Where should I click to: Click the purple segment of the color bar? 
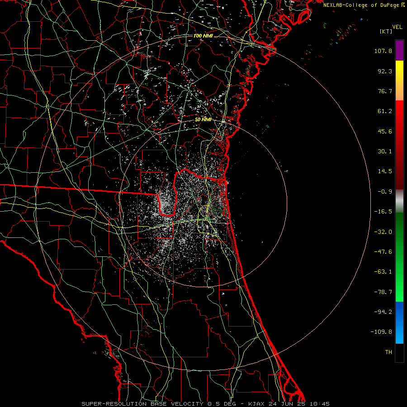[x=399, y=50]
